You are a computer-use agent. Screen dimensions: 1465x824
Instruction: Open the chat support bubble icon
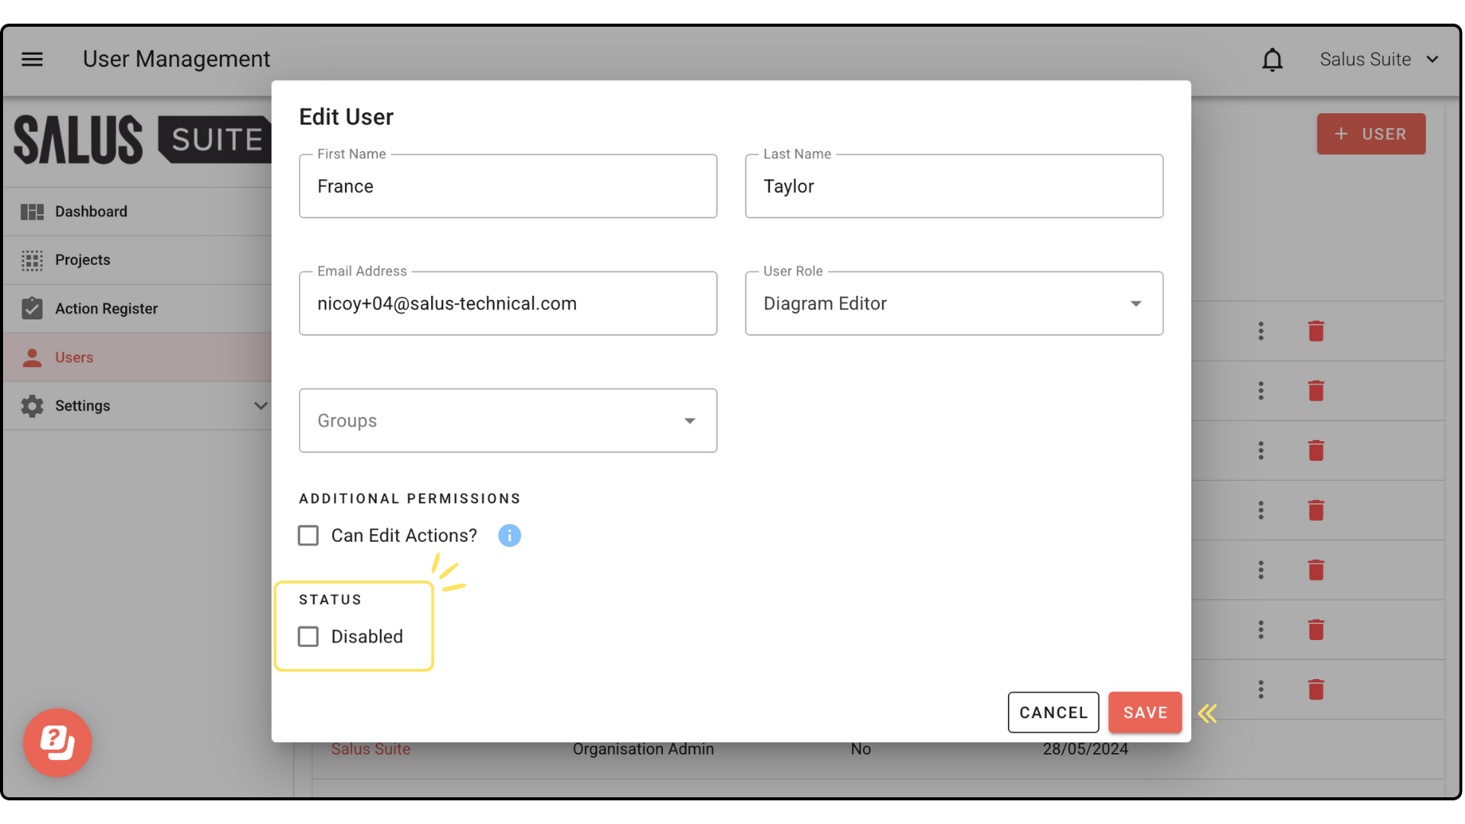57,742
